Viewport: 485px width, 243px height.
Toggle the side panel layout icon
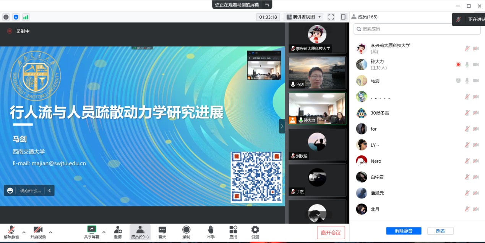click(344, 17)
